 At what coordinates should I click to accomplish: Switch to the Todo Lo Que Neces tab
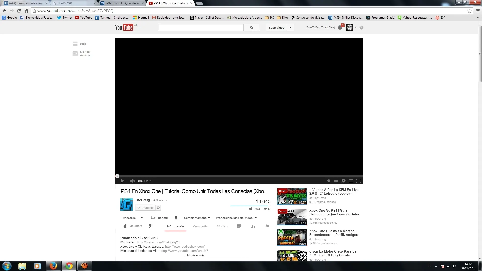(122, 3)
